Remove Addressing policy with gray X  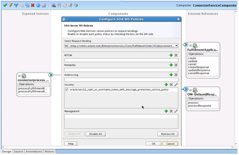point(176,75)
